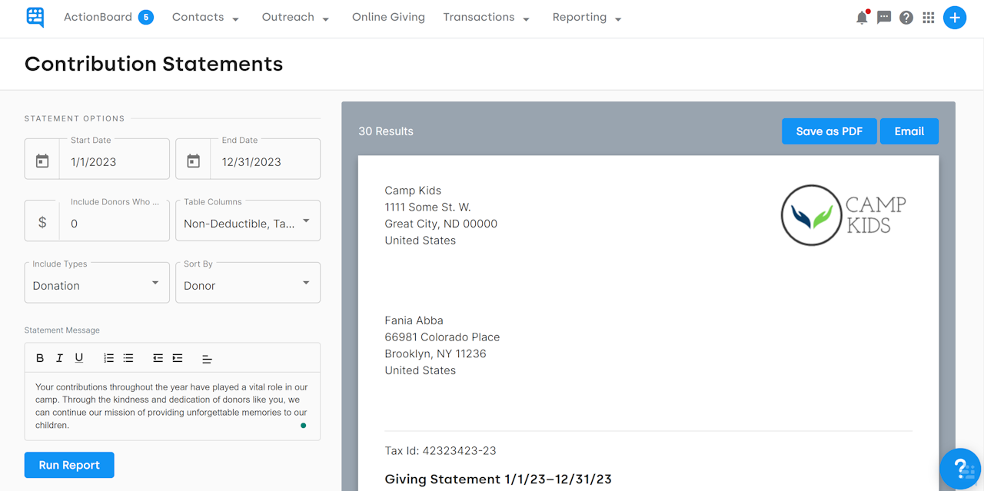The width and height of the screenshot is (984, 491).
Task: Apply italic formatting to statement message
Action: coord(59,357)
